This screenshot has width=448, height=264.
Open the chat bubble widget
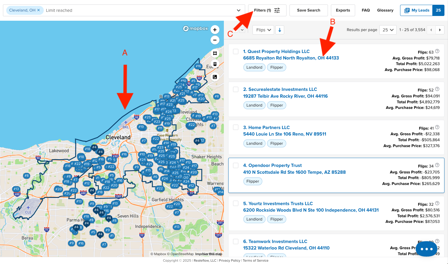point(426,249)
